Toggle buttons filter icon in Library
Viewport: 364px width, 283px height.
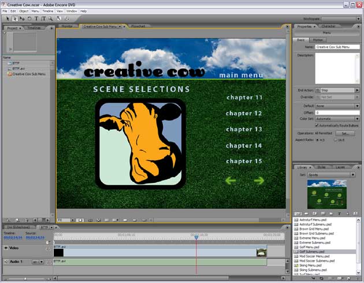click(306, 214)
